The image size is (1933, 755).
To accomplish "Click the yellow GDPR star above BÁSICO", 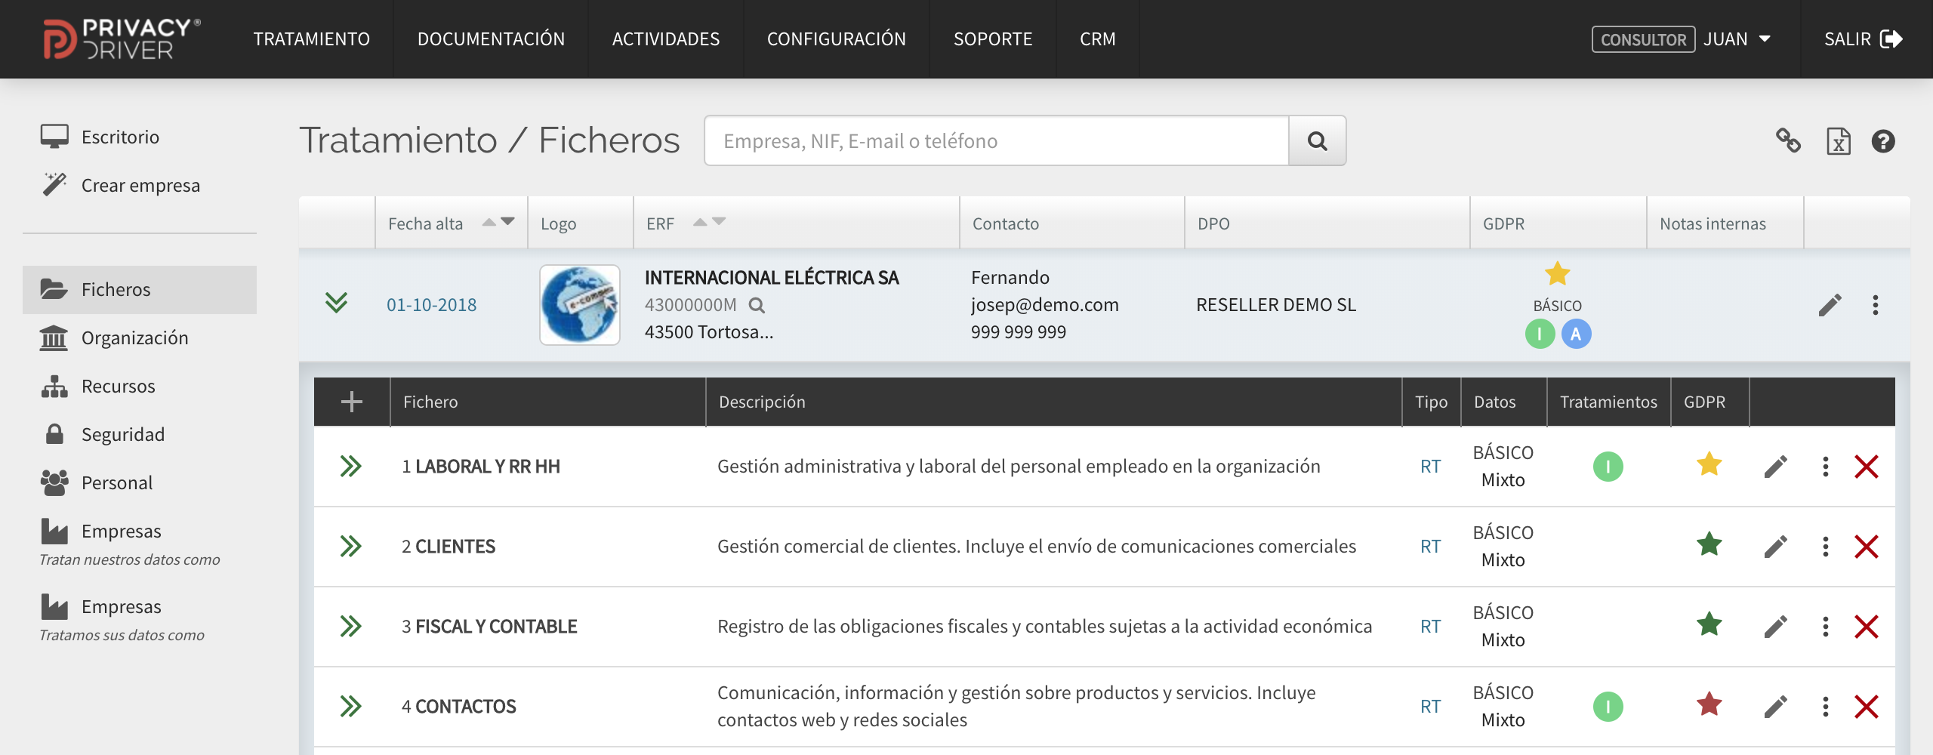I will [1557, 273].
